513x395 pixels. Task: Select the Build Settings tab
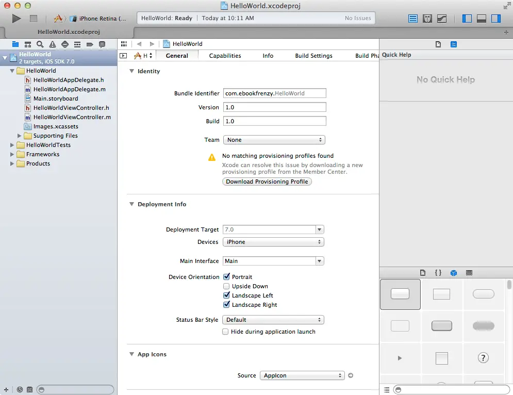click(x=313, y=55)
